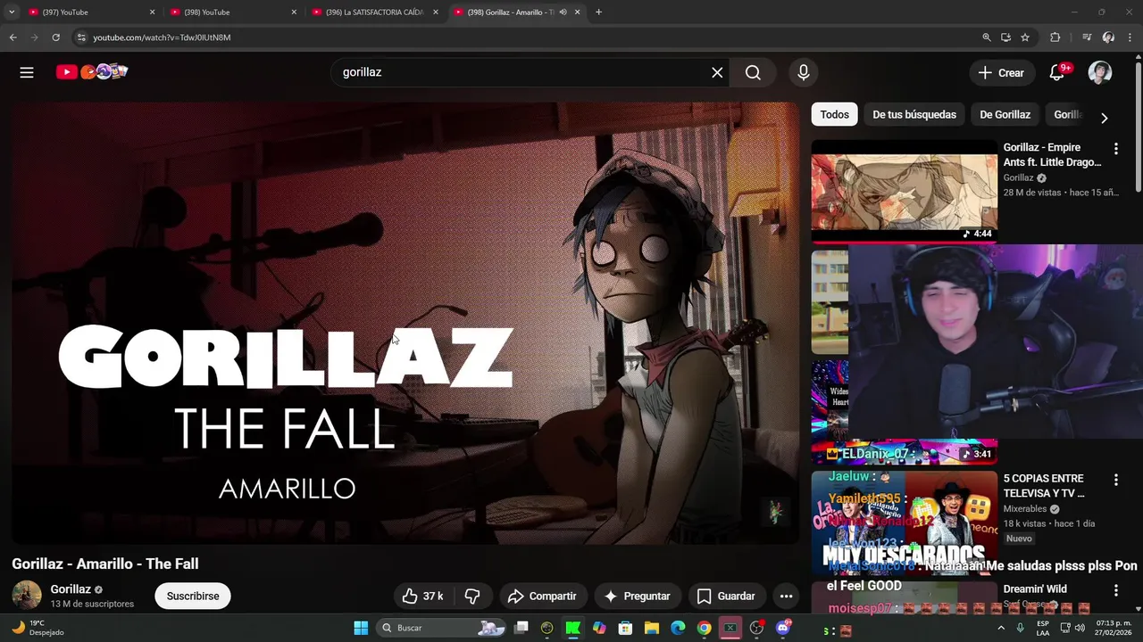Open the Empire Ants video title
1143x642 pixels.
(x=1052, y=154)
